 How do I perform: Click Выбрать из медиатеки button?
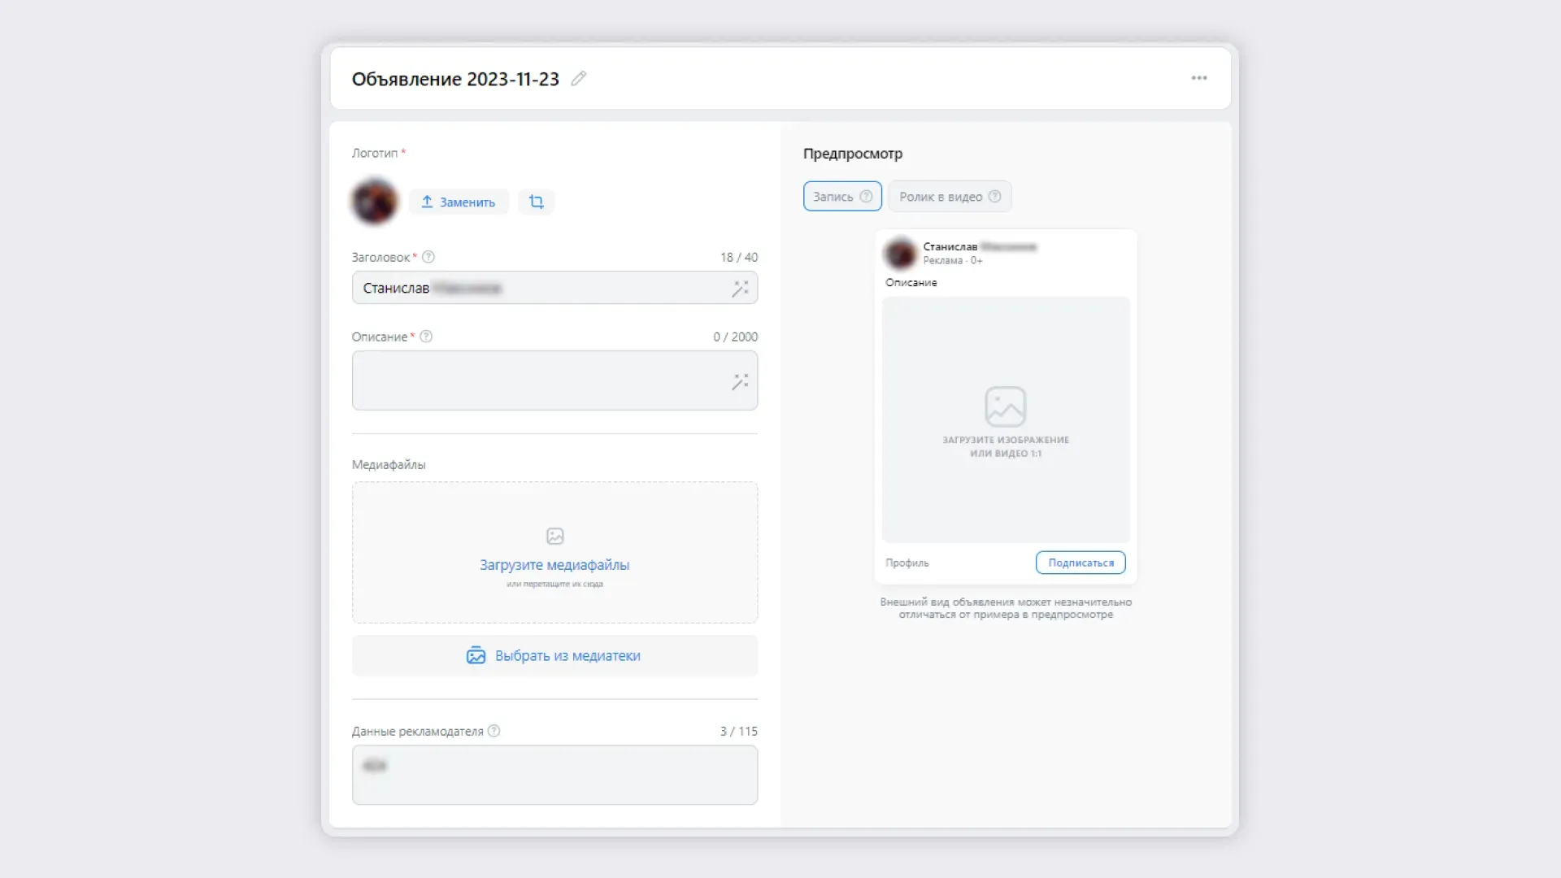coord(554,656)
